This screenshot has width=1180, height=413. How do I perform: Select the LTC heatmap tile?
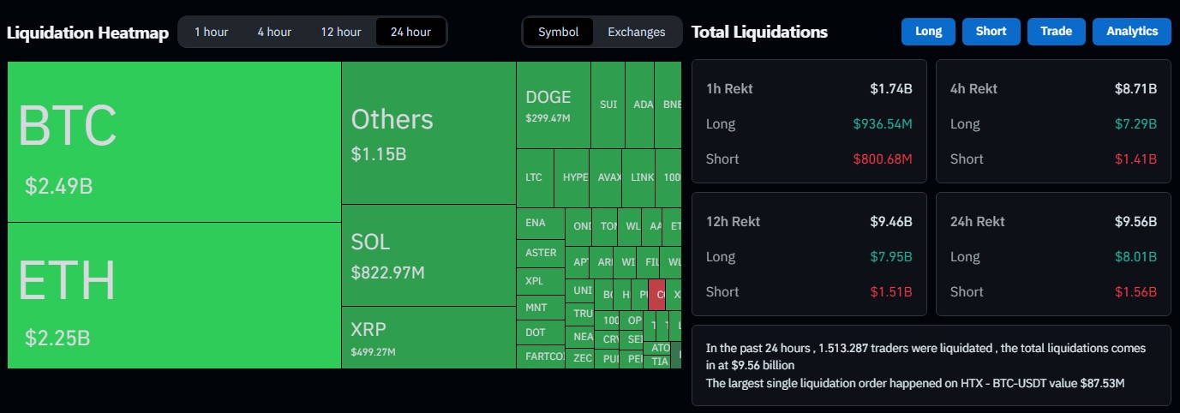[535, 178]
